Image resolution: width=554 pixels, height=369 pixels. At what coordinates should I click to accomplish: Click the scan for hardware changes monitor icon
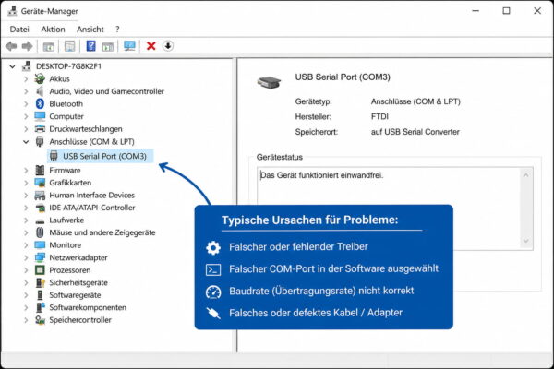[129, 46]
